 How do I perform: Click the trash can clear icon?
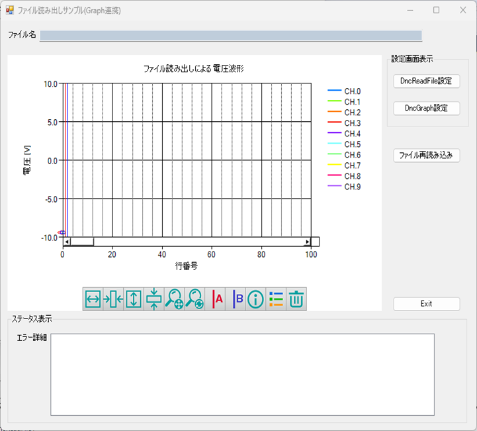[296, 299]
